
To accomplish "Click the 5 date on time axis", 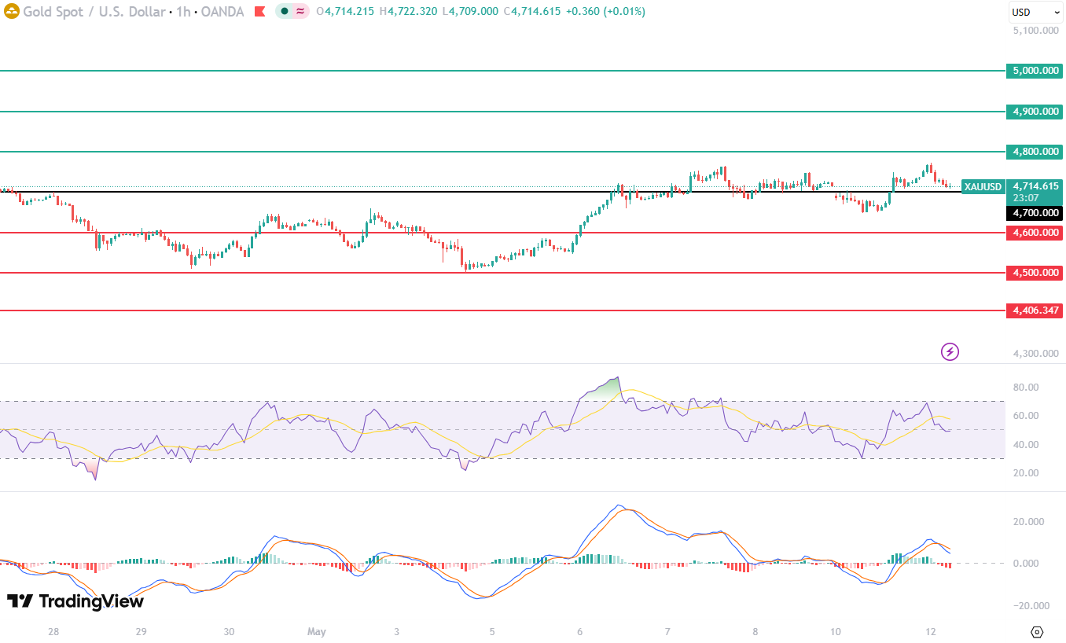I will [x=492, y=632].
